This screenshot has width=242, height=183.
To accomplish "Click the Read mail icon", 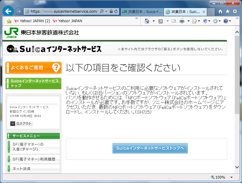I will pos(174,21).
